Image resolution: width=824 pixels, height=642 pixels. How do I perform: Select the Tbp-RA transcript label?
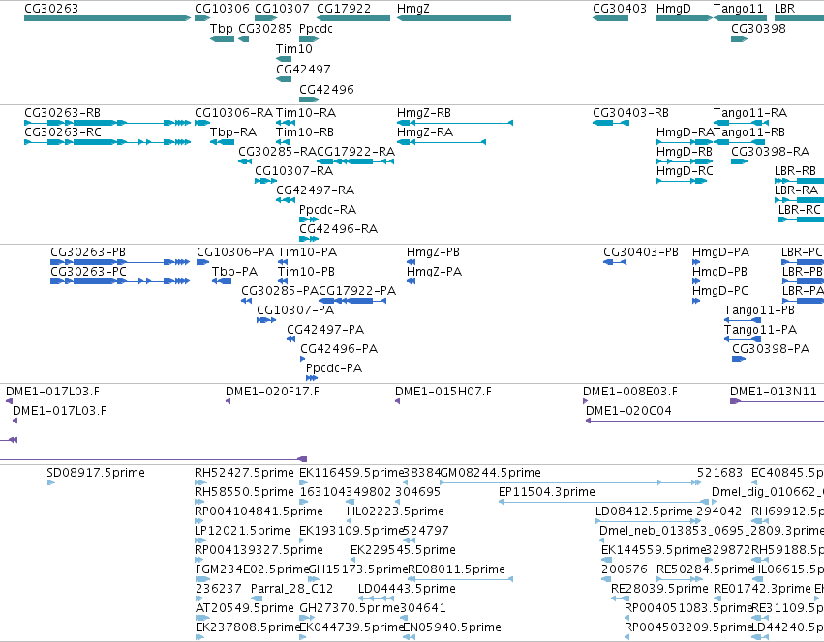[x=233, y=132]
